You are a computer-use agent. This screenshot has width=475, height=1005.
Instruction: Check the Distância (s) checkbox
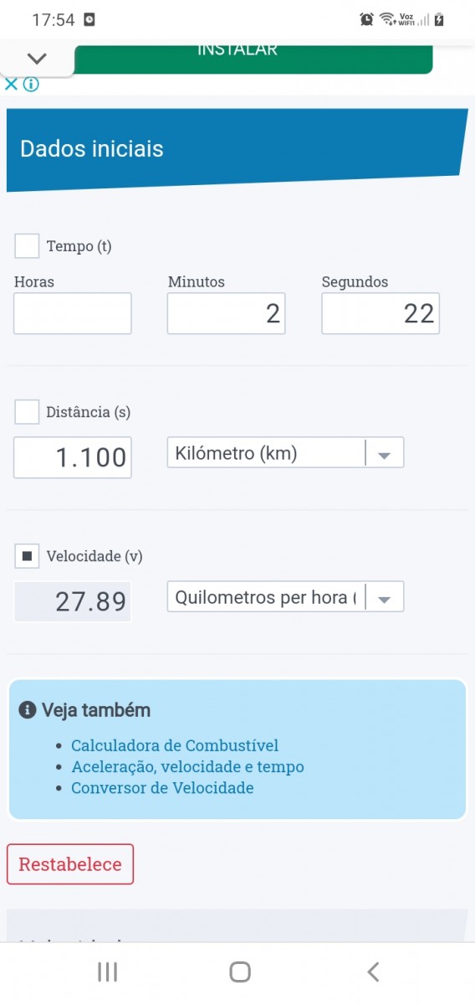pos(27,412)
